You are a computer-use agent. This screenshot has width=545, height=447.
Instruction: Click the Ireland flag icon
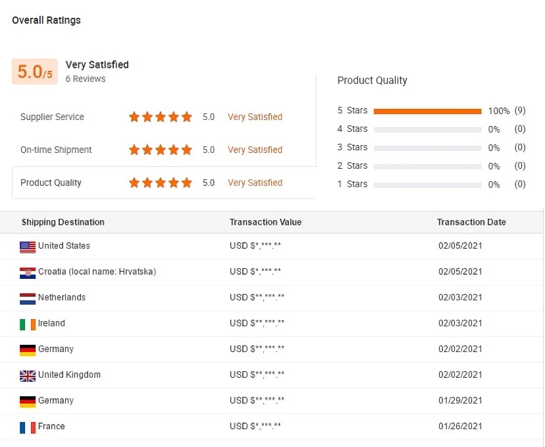pyautogui.click(x=28, y=324)
